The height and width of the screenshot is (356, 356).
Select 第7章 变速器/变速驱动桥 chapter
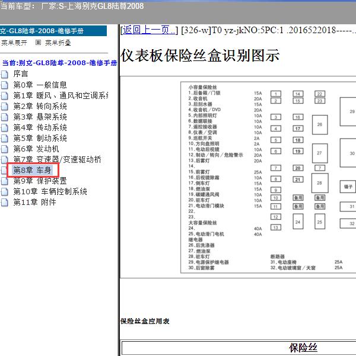57,159
